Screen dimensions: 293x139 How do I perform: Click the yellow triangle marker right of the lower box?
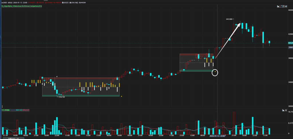(x=121, y=96)
